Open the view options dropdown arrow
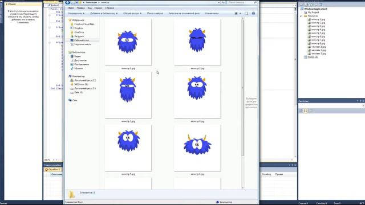The height and width of the screenshot is (205, 365). click(x=240, y=14)
